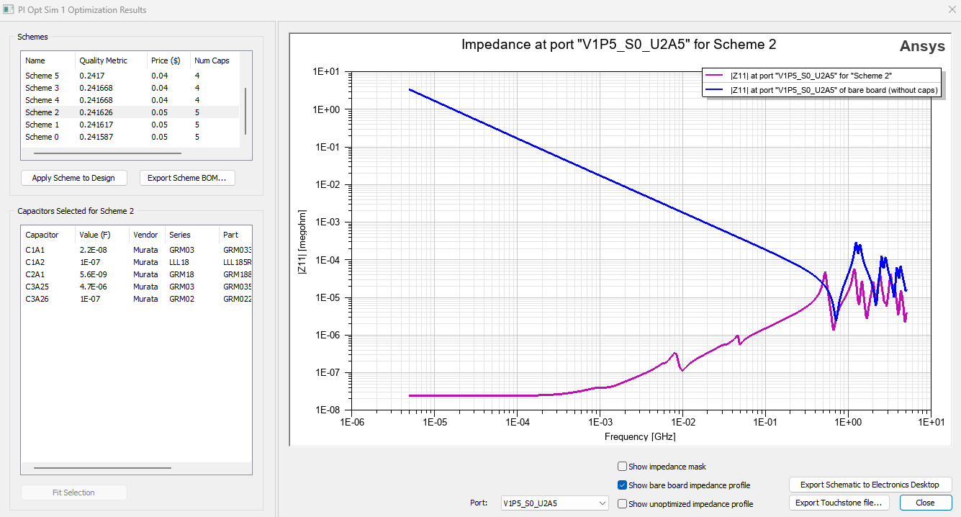The height and width of the screenshot is (517, 961).
Task: Enable the Show impedance mask checkbox
Action: pos(623,467)
